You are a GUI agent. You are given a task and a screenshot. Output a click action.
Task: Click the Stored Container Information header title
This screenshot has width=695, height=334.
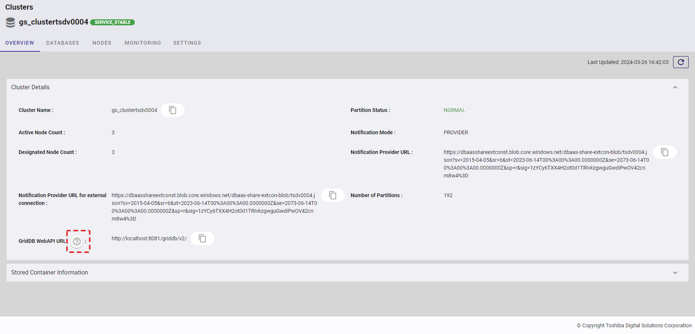pos(50,273)
